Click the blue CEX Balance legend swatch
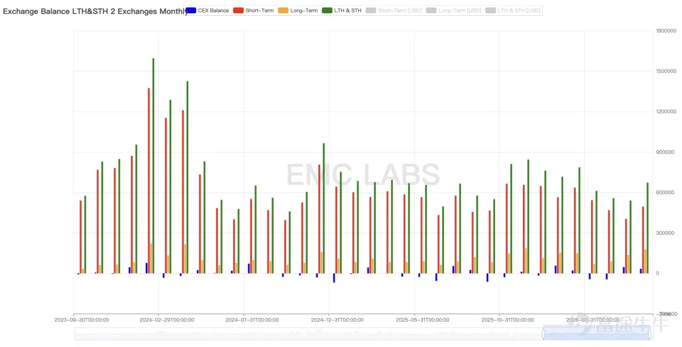This screenshot has width=682, height=347. (x=190, y=11)
